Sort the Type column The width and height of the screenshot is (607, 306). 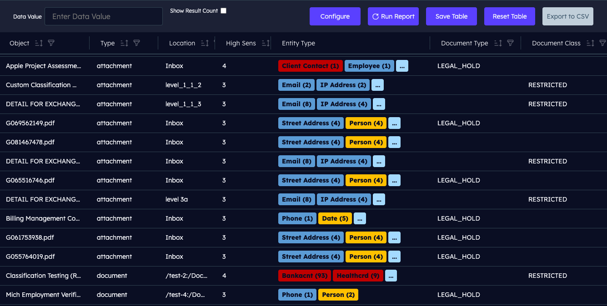(x=124, y=43)
